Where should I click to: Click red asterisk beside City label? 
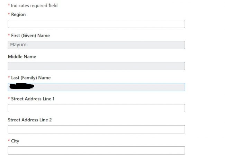[9, 140]
